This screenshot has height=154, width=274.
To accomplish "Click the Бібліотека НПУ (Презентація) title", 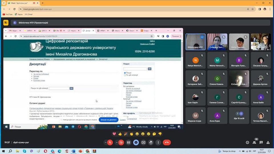I will click(x=33, y=23).
